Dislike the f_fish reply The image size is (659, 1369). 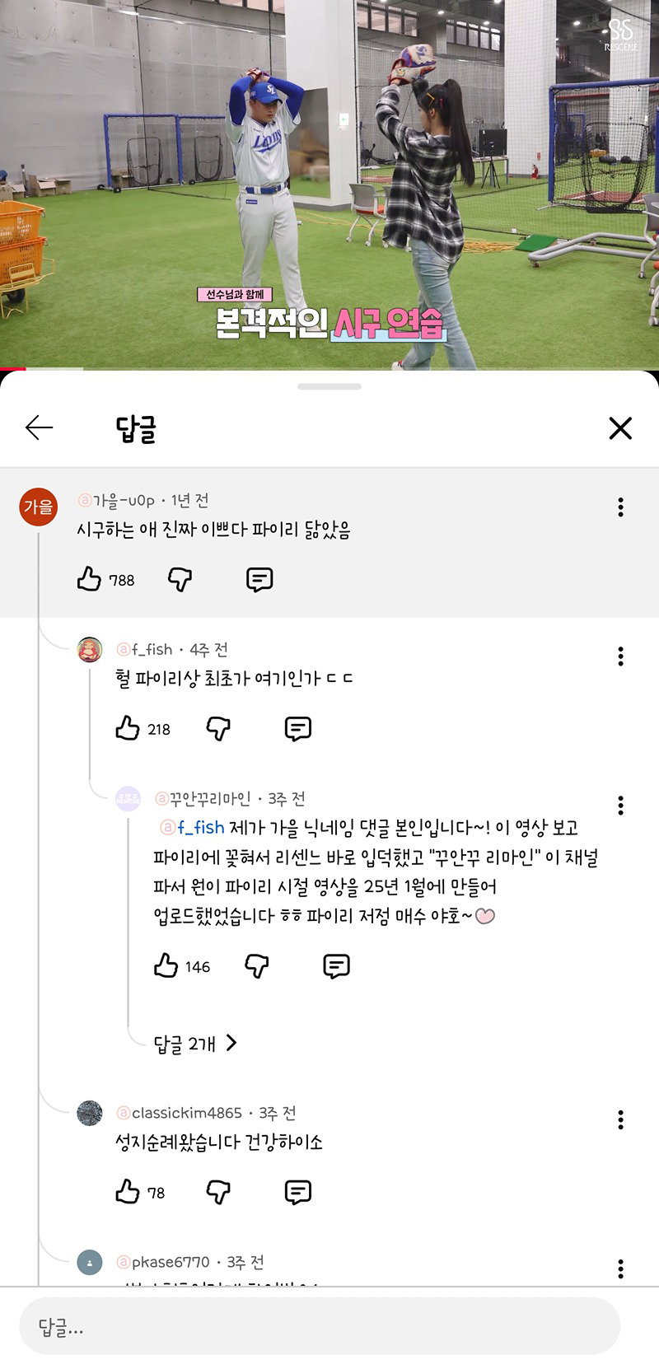click(218, 728)
